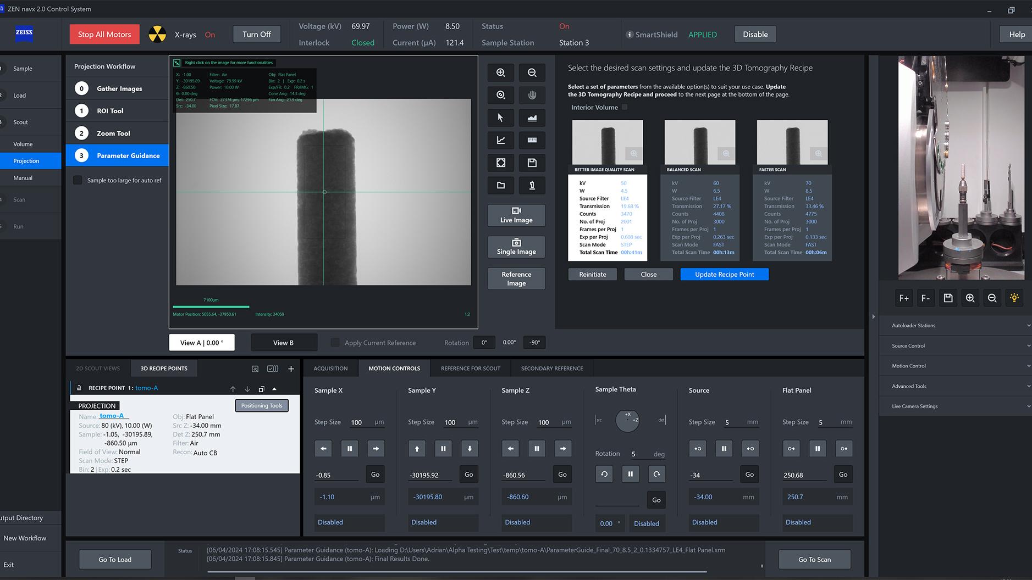Click the sample holder icon tool

532,185
